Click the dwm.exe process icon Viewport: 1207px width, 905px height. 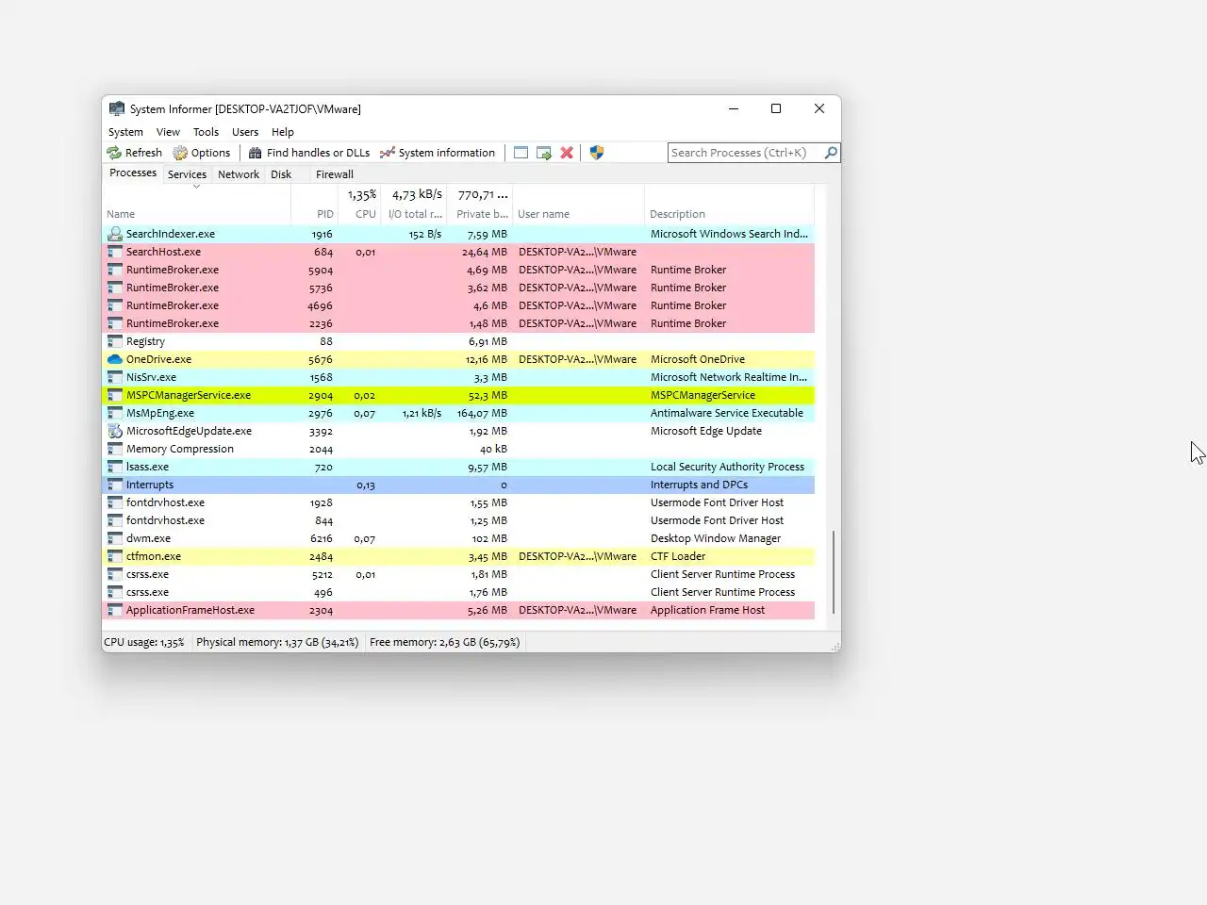(115, 538)
